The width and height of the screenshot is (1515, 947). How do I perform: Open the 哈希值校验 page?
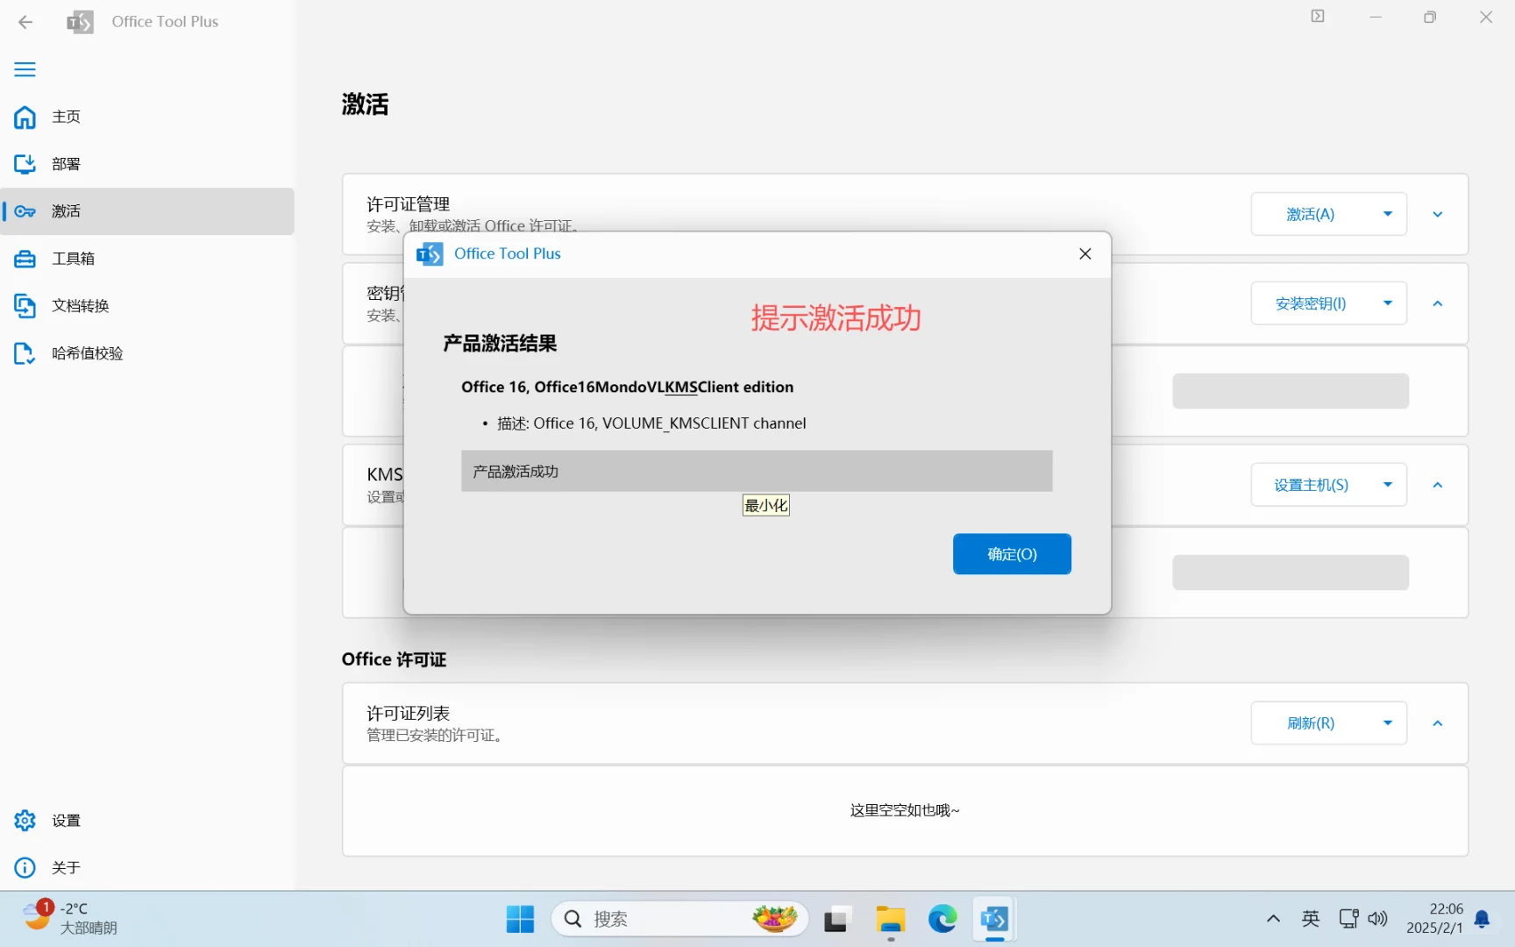(86, 352)
